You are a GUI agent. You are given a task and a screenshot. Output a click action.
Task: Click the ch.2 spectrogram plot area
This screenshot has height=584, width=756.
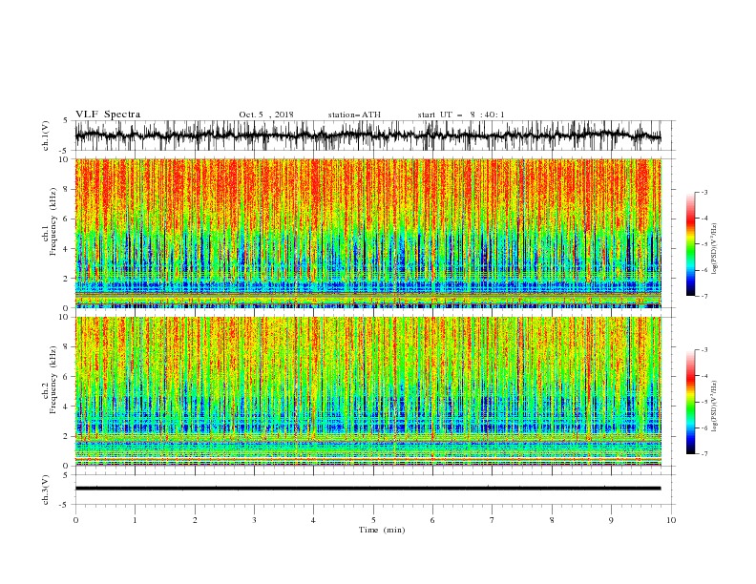tap(367, 391)
